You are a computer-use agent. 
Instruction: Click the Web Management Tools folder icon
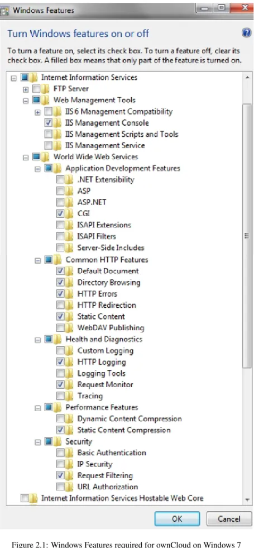tap(46, 101)
